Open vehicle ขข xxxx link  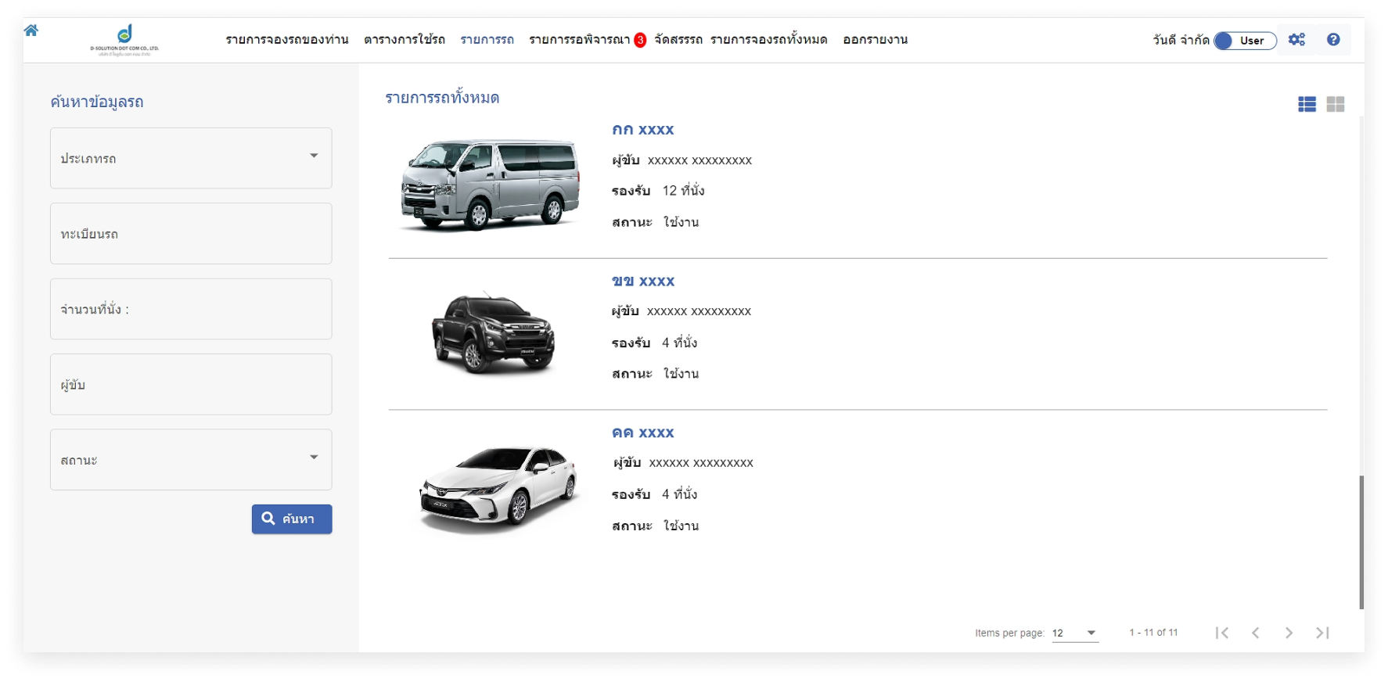(643, 282)
